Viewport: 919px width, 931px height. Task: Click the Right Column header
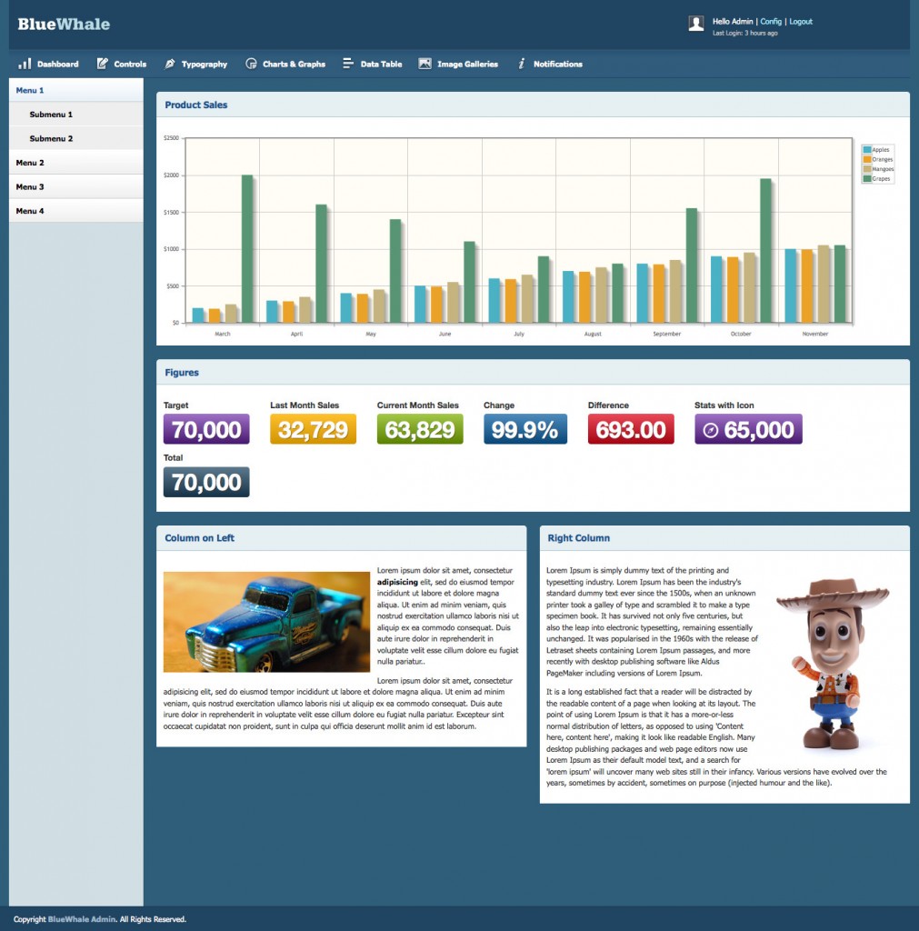point(724,538)
